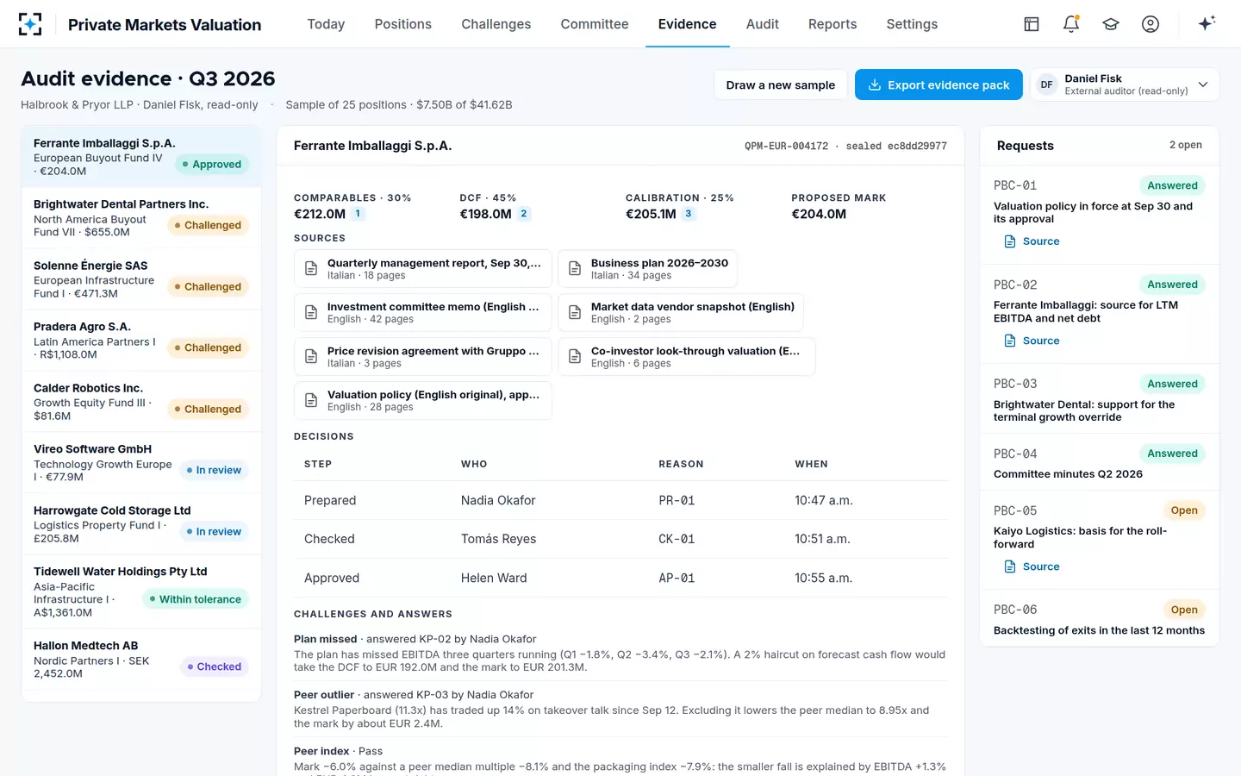The width and height of the screenshot is (1241, 776).
Task: Open the Price revision agreement document
Action: tap(422, 357)
